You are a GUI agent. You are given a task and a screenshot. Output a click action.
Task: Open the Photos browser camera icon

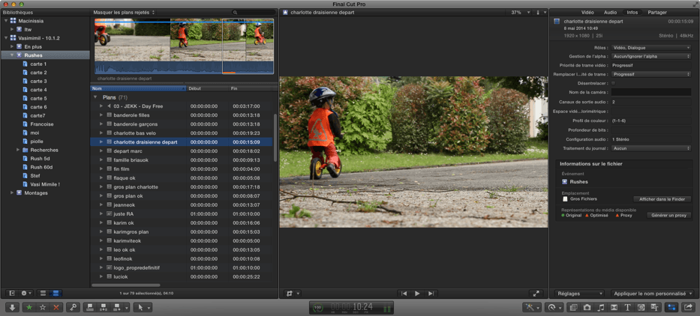[587, 307]
